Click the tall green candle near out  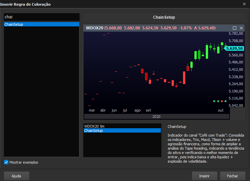point(207,52)
